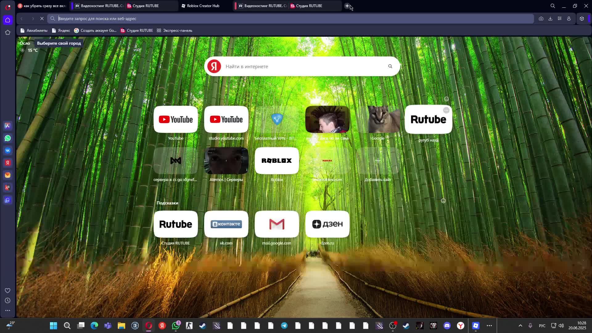
Task: Open the Студия RUTUBE suggestion tile
Action: [x=176, y=224]
